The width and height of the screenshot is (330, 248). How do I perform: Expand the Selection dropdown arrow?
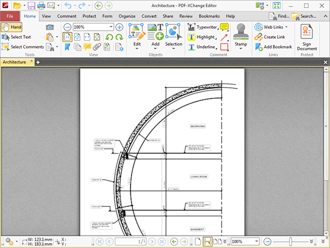tap(173, 49)
